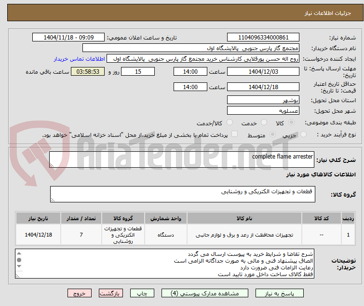This screenshot has height=306, width=364.
Task: Select the 'خدمت' category radio button
Action: click(264, 122)
